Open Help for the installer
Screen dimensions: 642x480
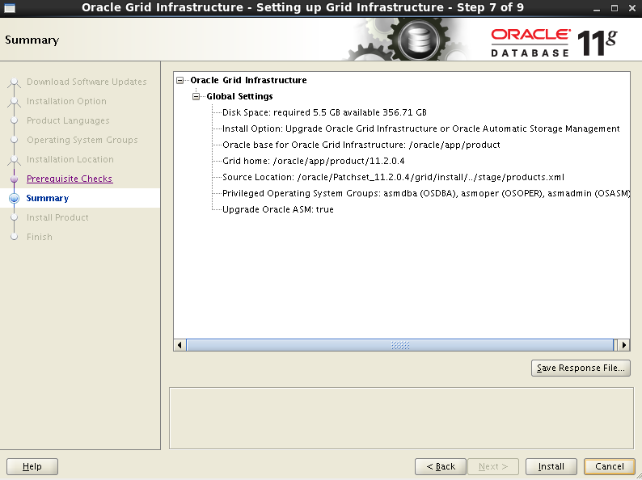coord(32,466)
